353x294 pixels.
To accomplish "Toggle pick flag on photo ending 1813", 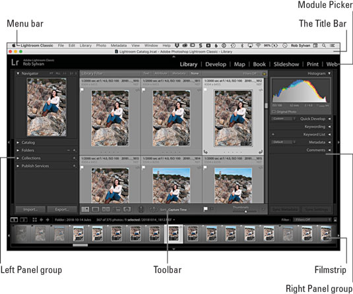I will point(82,167).
